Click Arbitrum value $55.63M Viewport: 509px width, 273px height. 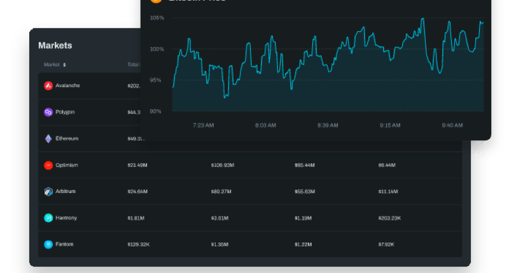tap(305, 192)
